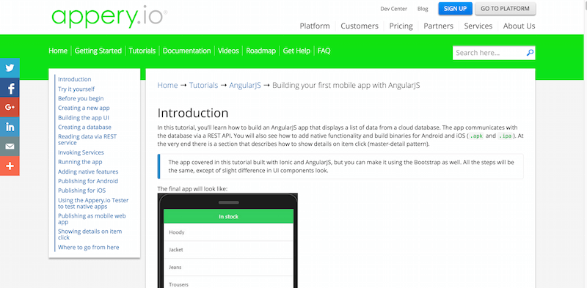Share on LinkedIn sidebar icon
This screenshot has height=288, width=587.
[10, 127]
